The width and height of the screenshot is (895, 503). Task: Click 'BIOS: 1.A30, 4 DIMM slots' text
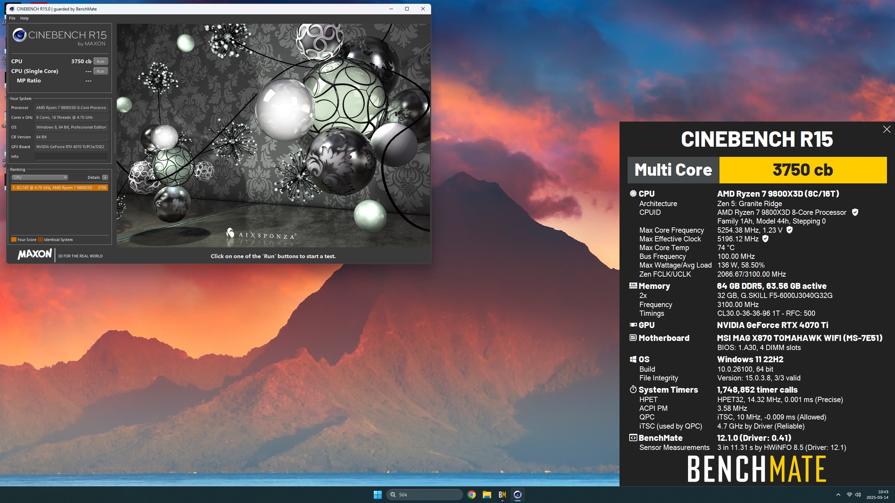pos(759,348)
